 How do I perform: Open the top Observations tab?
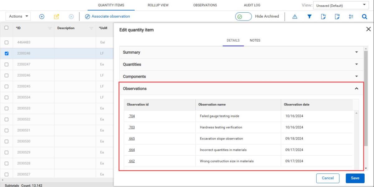(x=205, y=5)
